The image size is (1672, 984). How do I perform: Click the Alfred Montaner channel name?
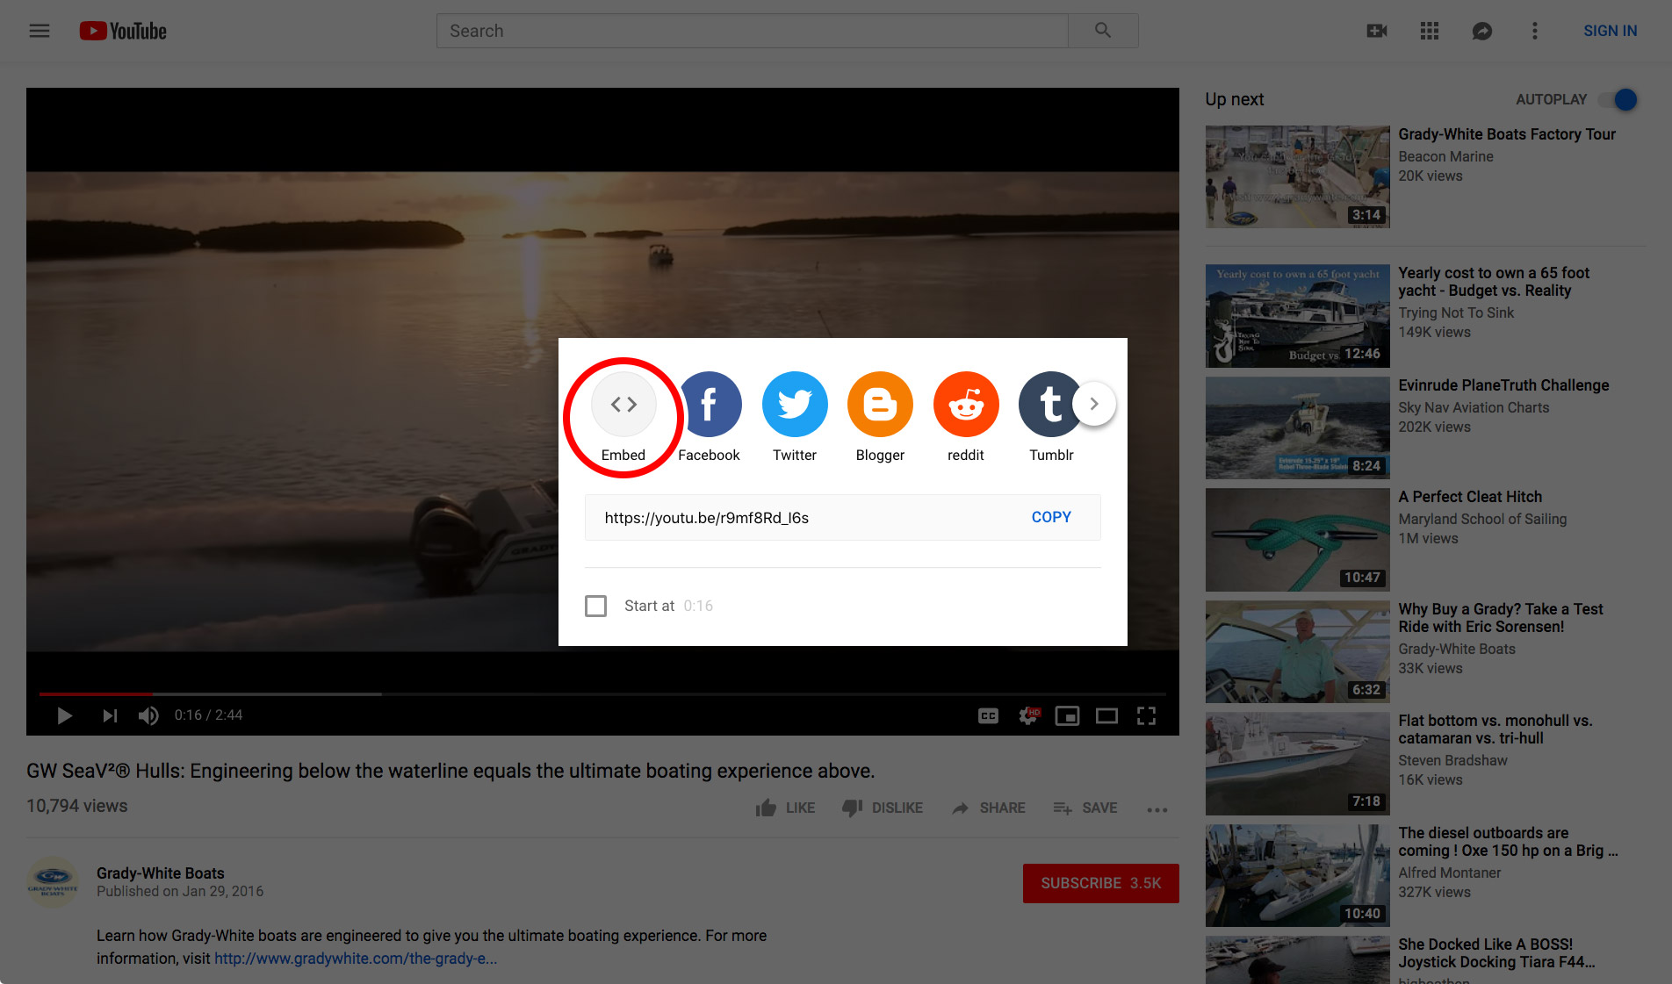(1450, 873)
